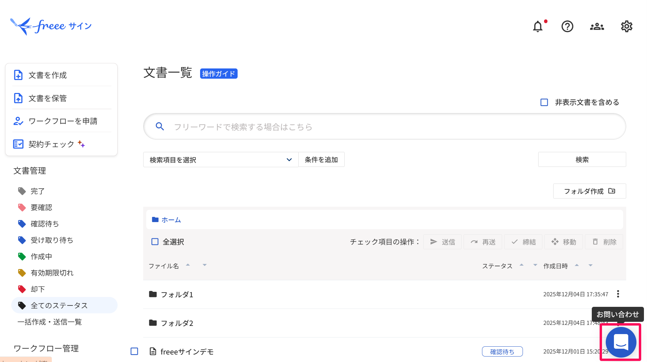Click the 削除 bulk action button

pyautogui.click(x=604, y=242)
